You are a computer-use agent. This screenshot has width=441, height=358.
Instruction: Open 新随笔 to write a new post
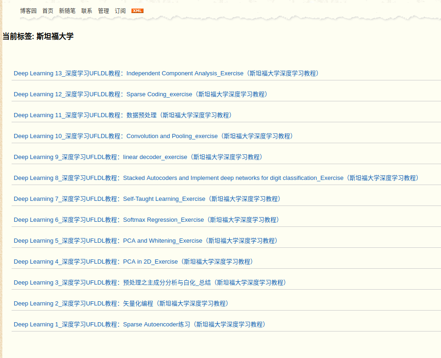[67, 10]
